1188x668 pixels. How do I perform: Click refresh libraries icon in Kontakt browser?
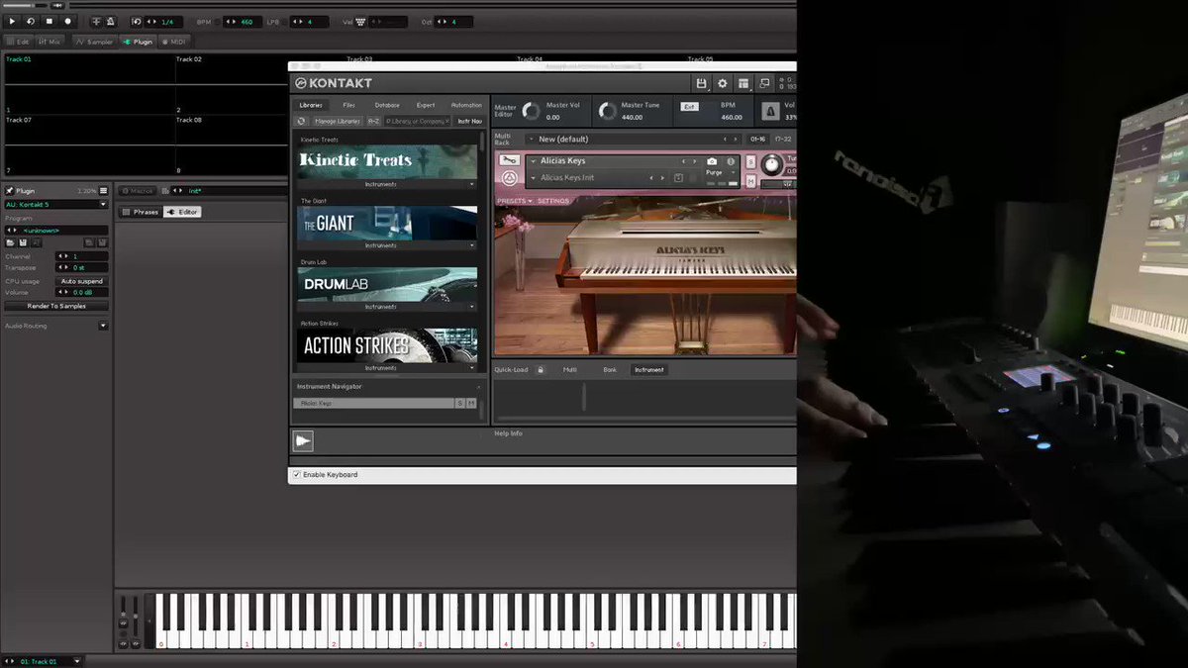[301, 121]
